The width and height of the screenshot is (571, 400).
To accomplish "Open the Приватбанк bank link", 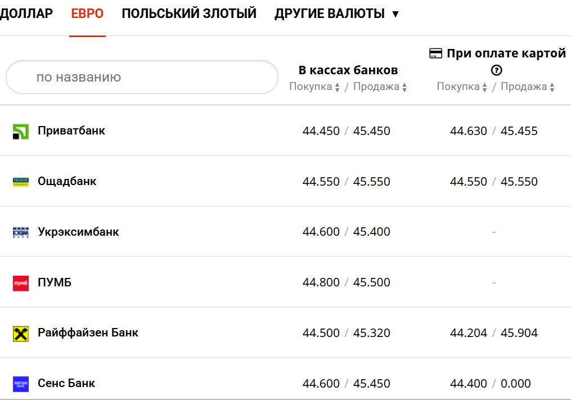I will click(x=71, y=131).
